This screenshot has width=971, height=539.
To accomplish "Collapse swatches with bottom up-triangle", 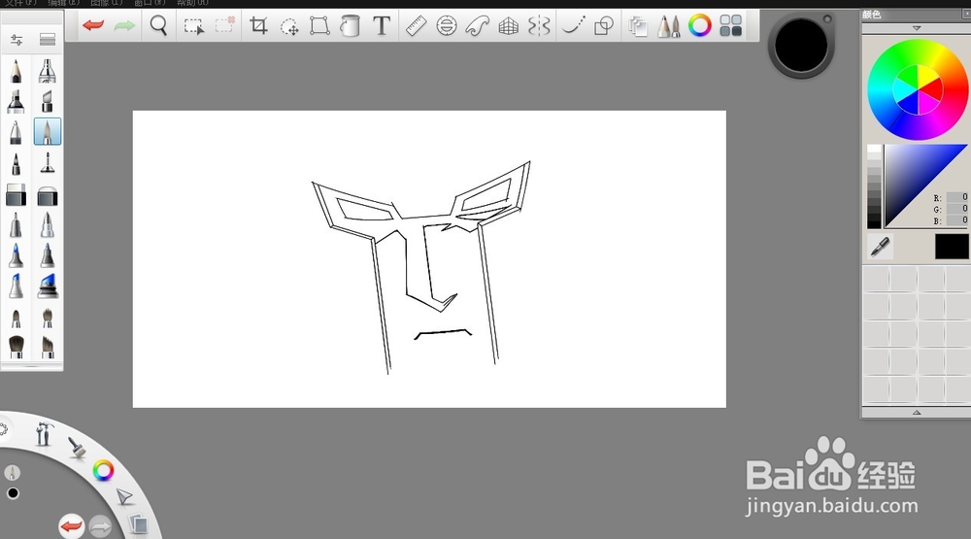I will (917, 412).
